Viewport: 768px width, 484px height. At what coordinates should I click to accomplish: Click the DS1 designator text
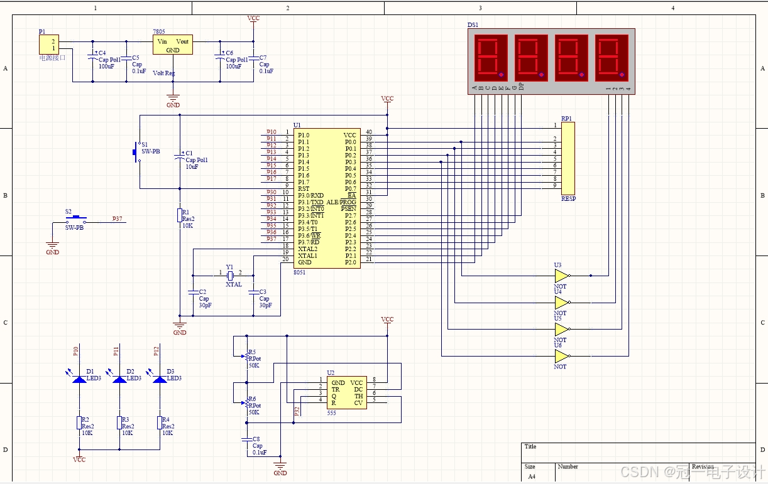click(x=473, y=25)
